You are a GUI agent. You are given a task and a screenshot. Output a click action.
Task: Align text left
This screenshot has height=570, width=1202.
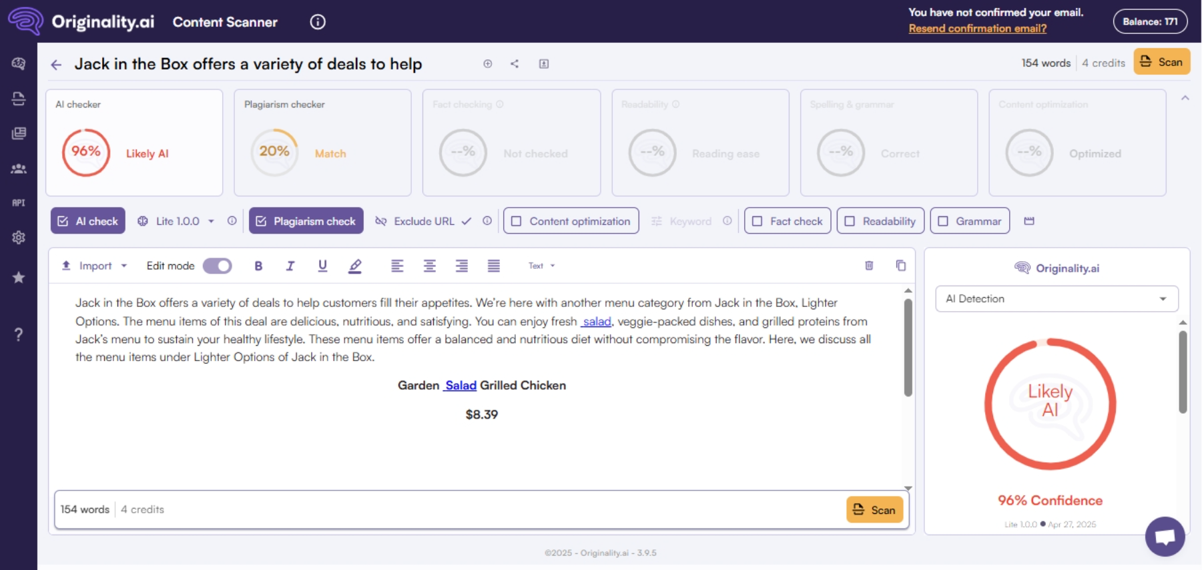pyautogui.click(x=397, y=266)
